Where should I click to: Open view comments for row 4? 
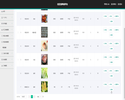116,43
